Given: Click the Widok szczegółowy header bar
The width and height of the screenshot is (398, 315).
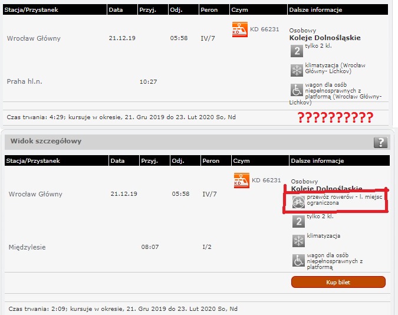Looking at the screenshot, I should pyautogui.click(x=197, y=142).
